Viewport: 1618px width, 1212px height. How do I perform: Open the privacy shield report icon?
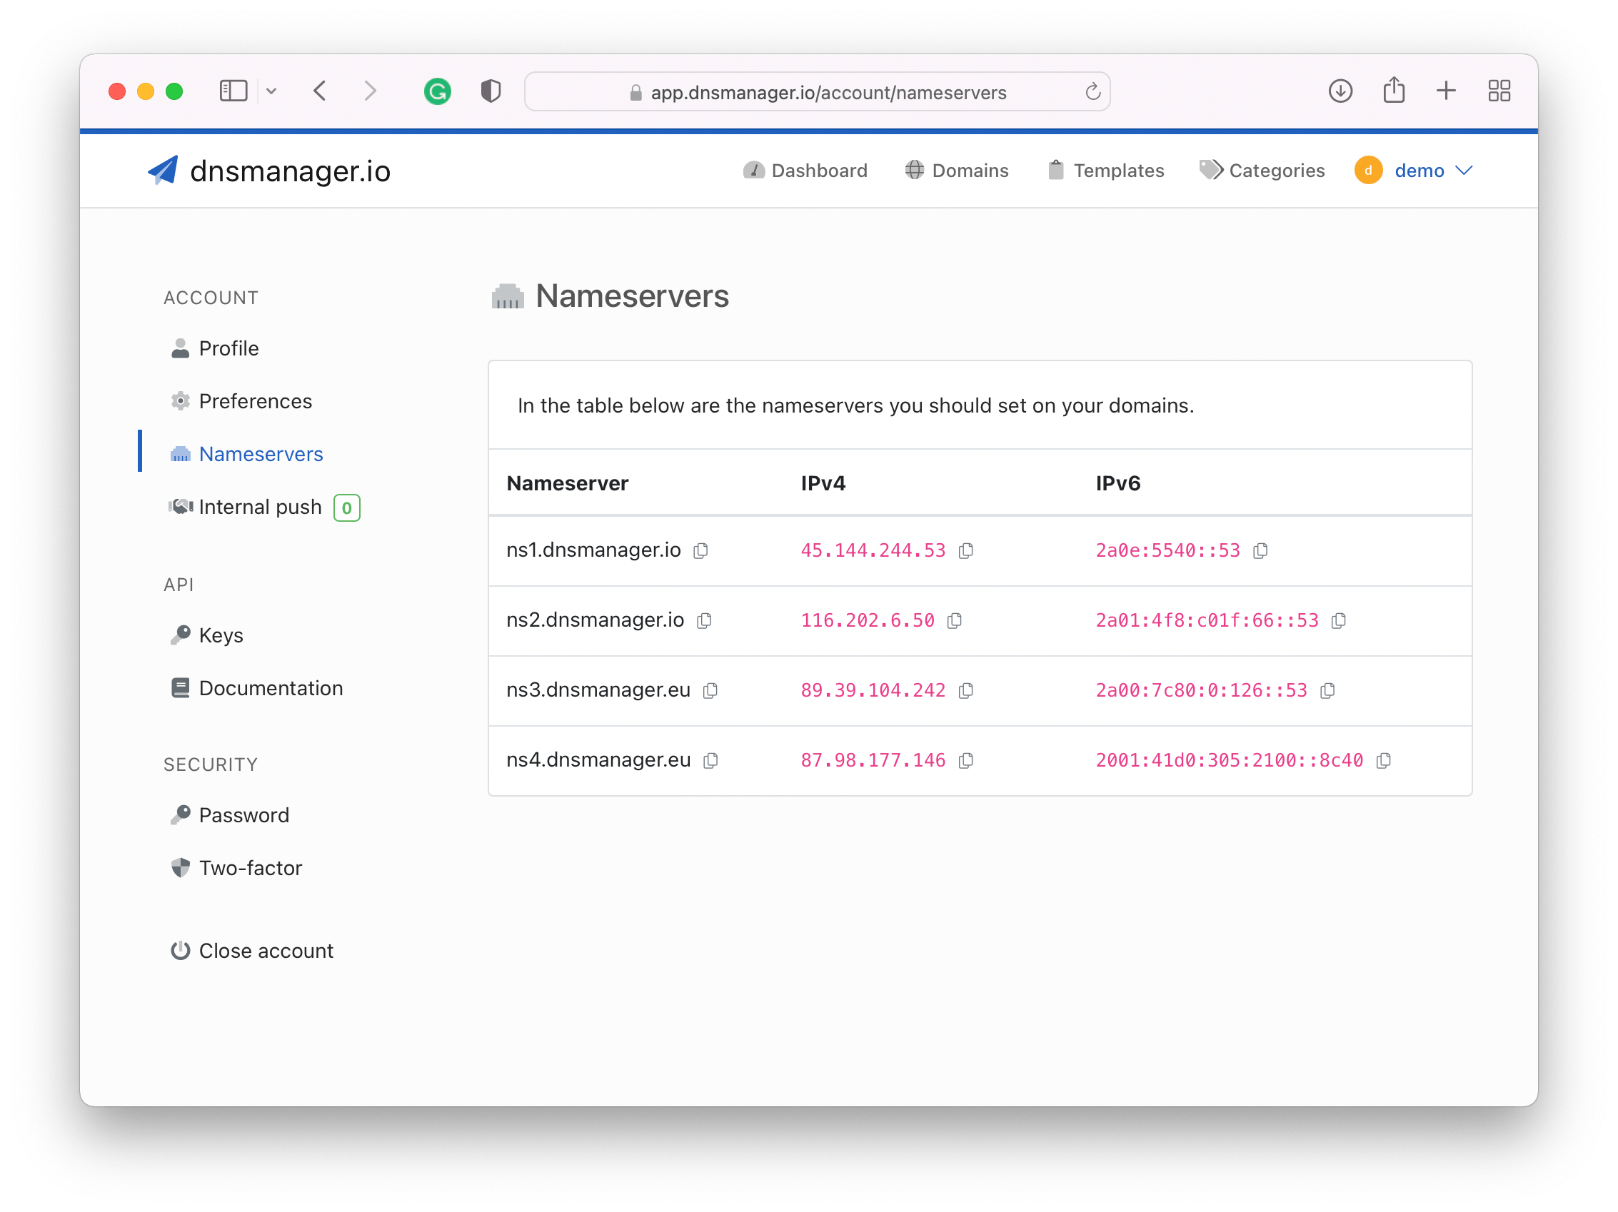(491, 91)
